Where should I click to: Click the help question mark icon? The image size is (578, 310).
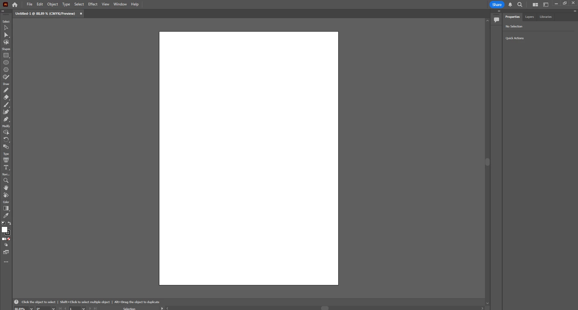click(x=16, y=302)
